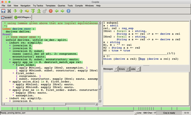This screenshot has width=191, height=115.
Task: Click the horizontal scrollbar of script editor
Action: (50, 104)
